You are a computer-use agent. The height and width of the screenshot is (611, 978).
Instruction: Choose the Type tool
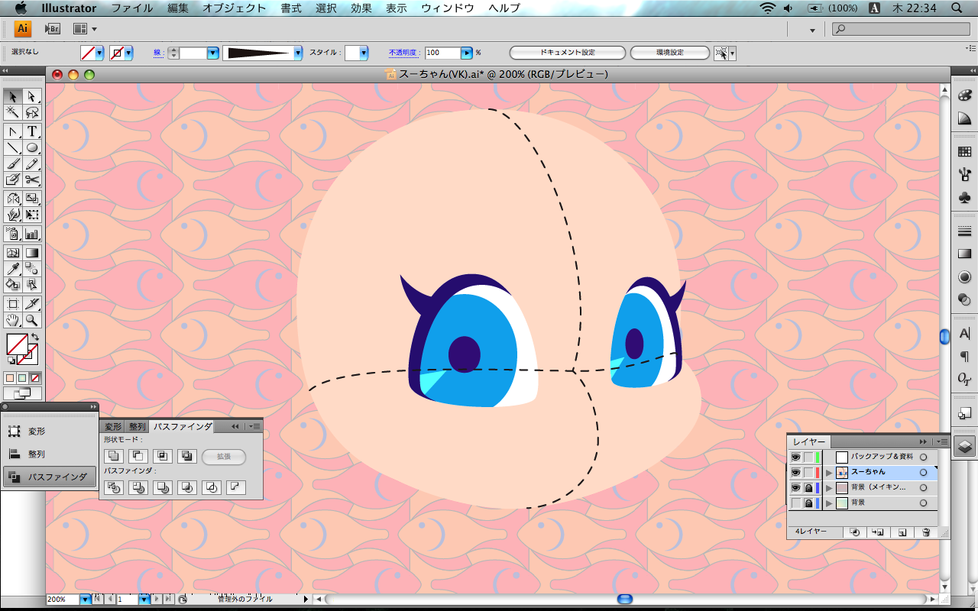click(x=32, y=131)
